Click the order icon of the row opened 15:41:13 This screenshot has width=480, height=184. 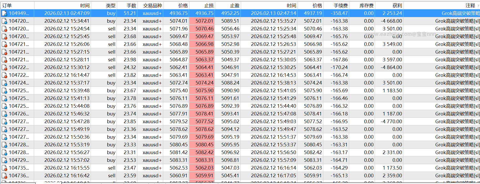tap(4, 98)
